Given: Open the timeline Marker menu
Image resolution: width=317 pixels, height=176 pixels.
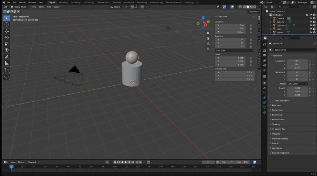Looking at the screenshot, I should (21, 162).
